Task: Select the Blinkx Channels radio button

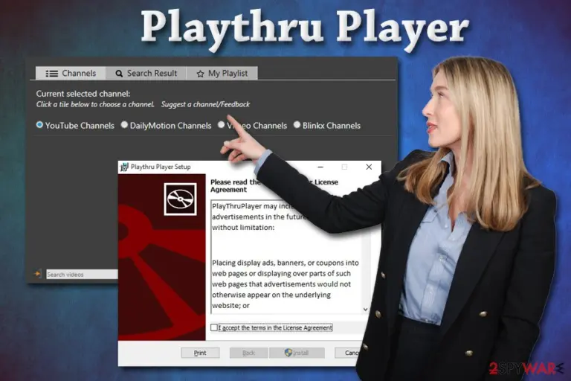Action: point(297,125)
